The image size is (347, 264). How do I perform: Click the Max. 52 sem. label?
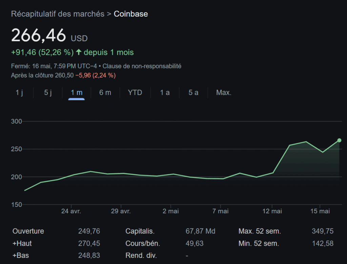pyautogui.click(x=260, y=231)
